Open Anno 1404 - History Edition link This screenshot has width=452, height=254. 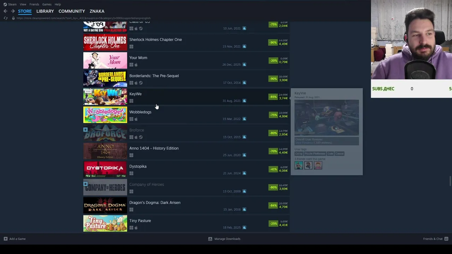pos(154,148)
